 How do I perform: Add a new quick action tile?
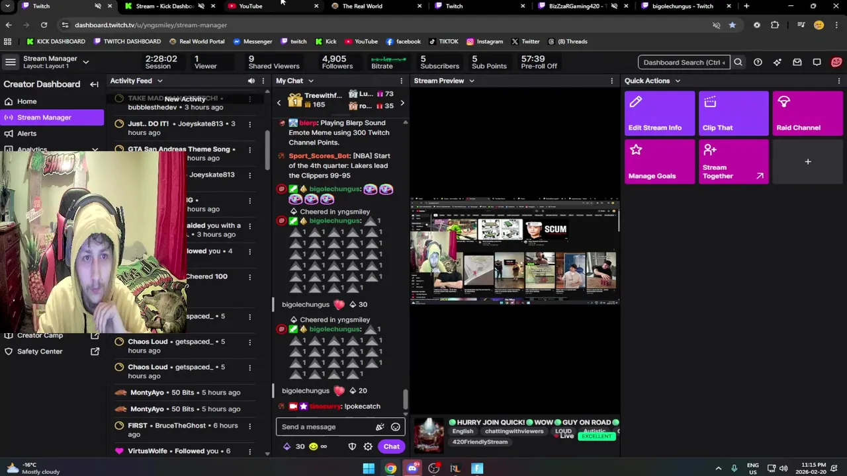pos(807,162)
